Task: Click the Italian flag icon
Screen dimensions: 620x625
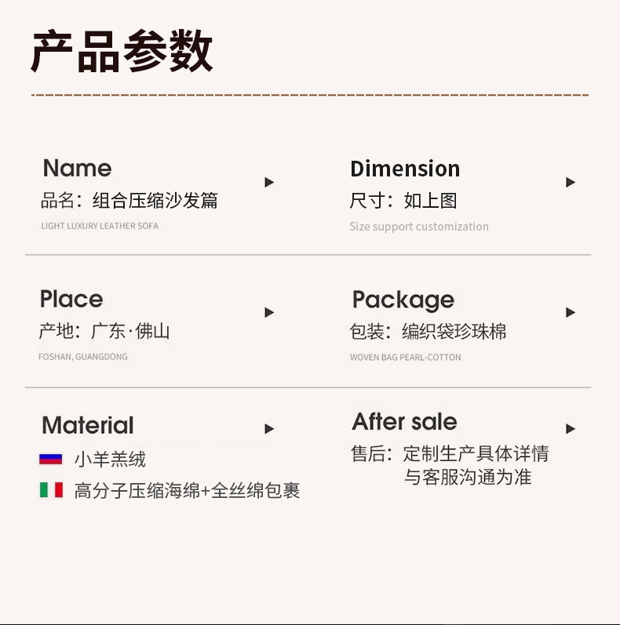Action: tap(51, 491)
